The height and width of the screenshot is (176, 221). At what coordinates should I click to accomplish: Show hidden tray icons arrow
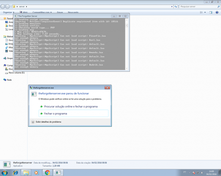[189, 173]
